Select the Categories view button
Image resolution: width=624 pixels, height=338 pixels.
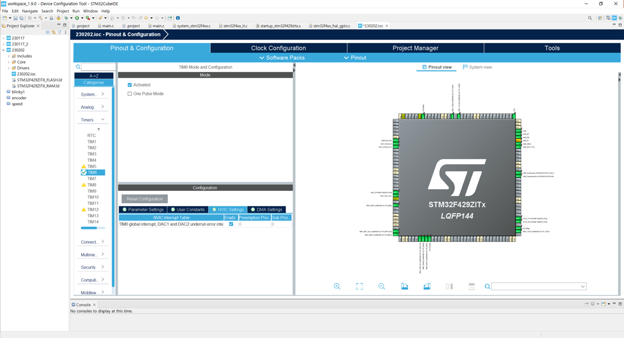[94, 82]
